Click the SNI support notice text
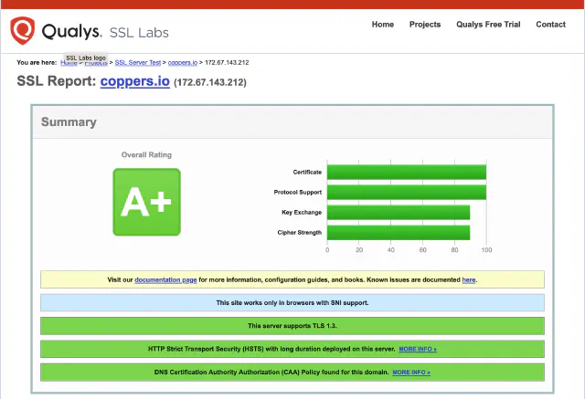The width and height of the screenshot is (585, 399). [292, 303]
